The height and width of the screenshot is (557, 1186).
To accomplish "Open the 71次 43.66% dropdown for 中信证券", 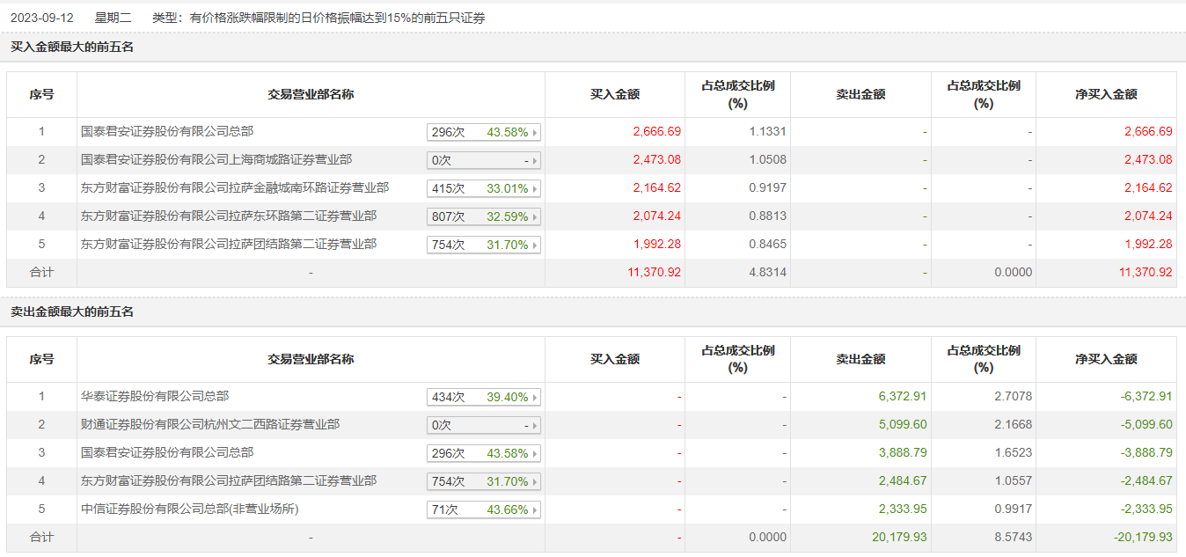I will pos(484,509).
